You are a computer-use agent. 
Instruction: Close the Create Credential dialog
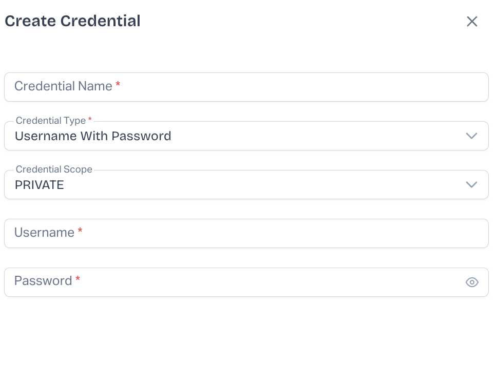[x=472, y=22]
